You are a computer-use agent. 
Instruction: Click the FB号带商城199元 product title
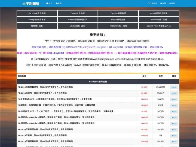[x=55, y=99]
